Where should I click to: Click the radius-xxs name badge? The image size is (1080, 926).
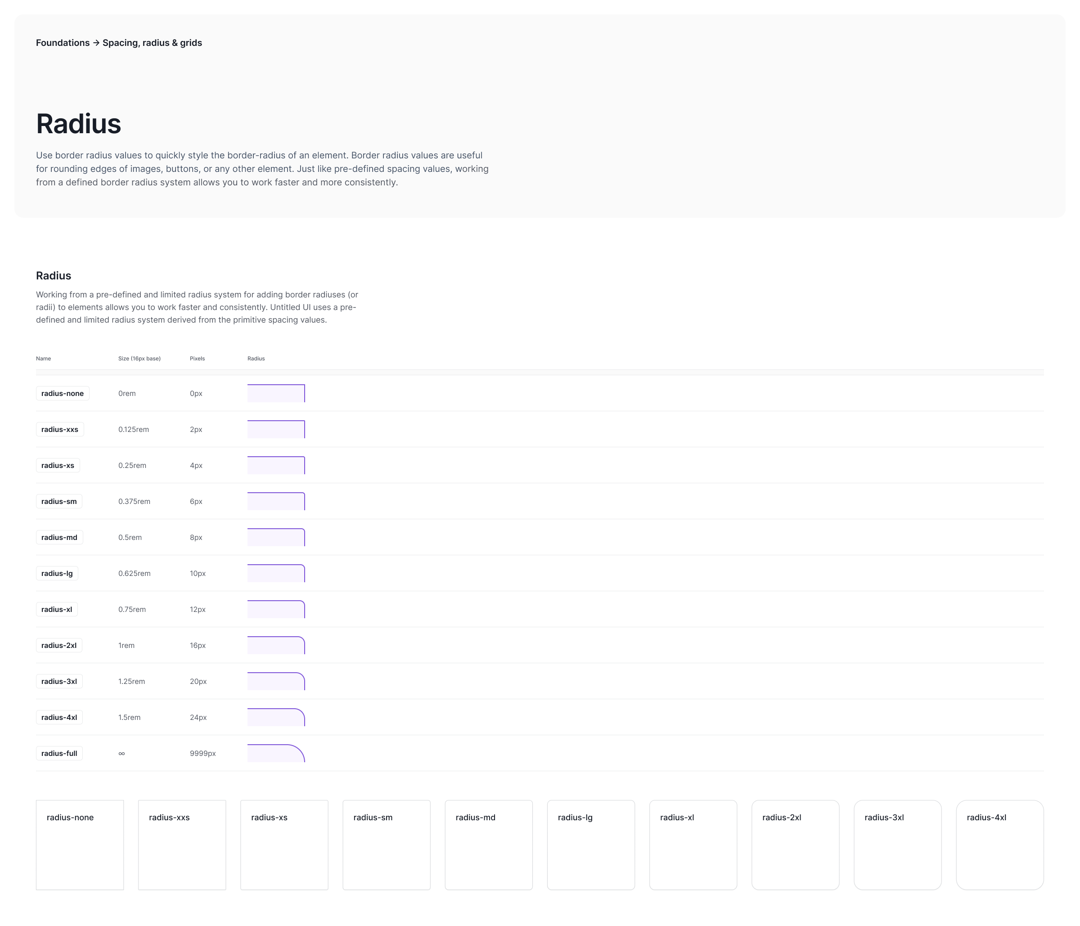pyautogui.click(x=59, y=429)
